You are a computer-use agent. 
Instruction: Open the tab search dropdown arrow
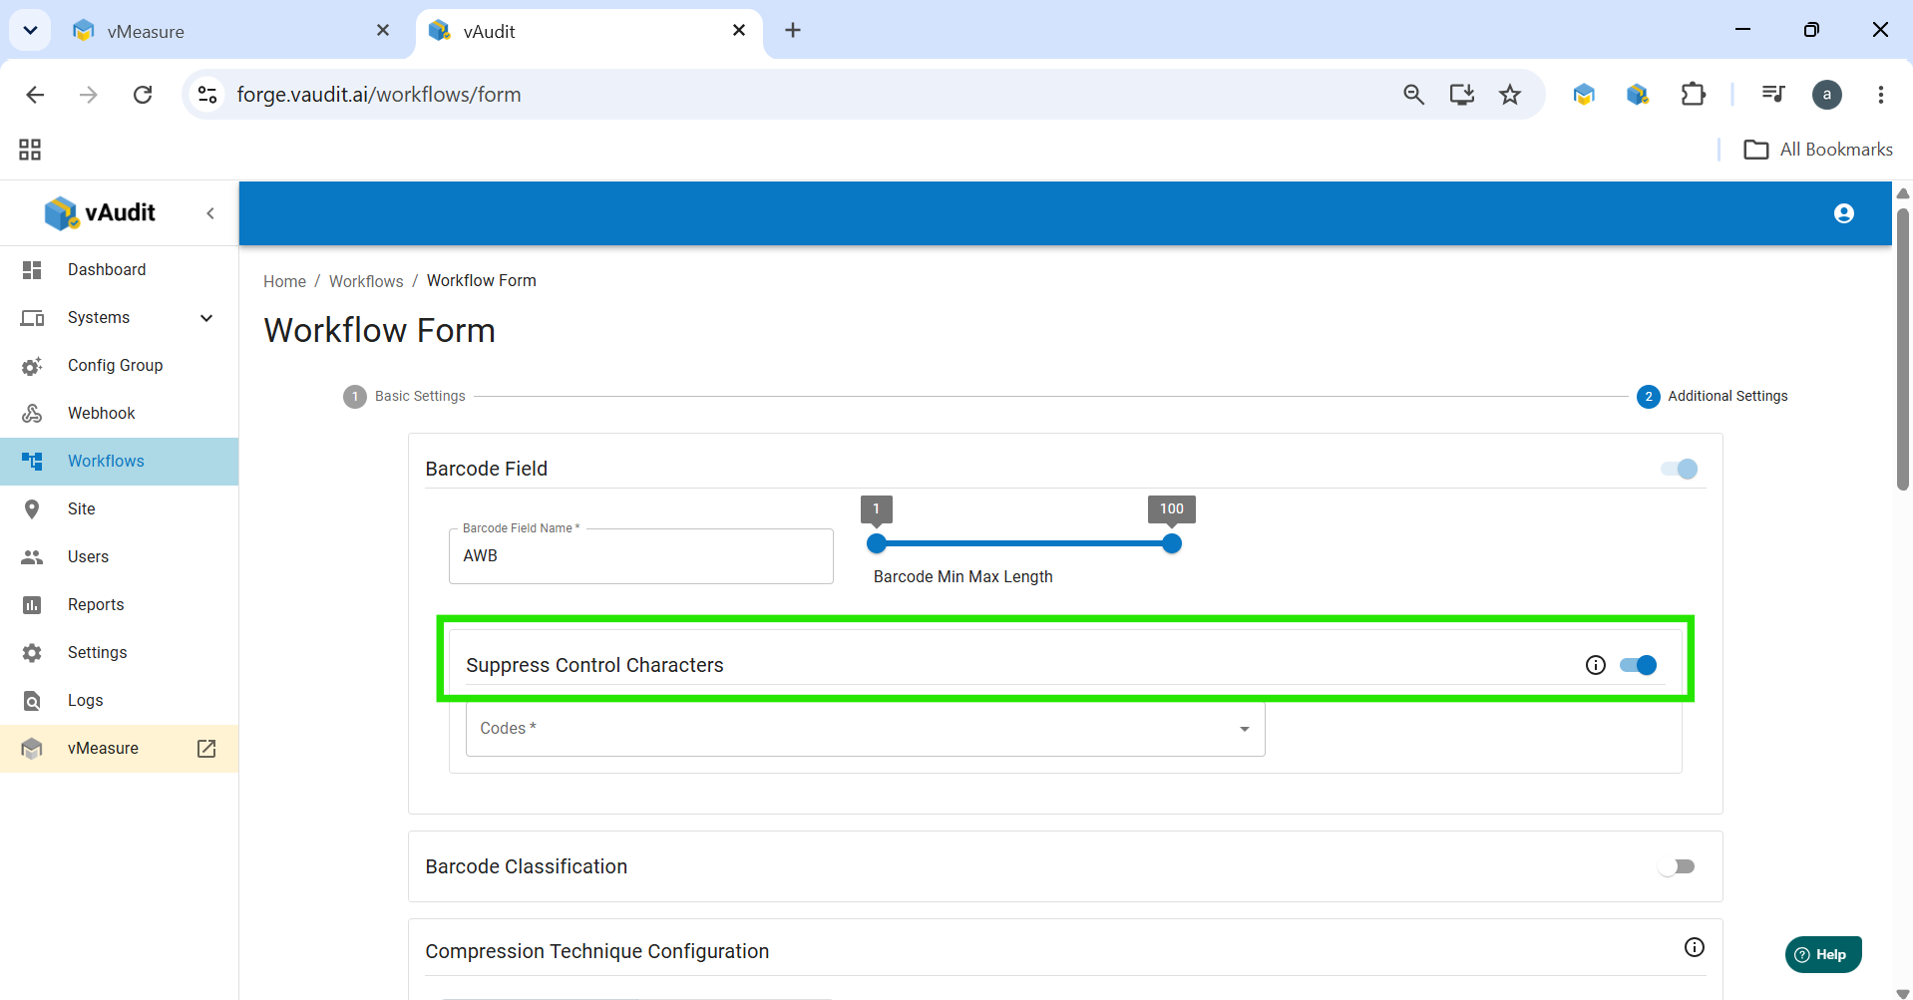point(31,31)
